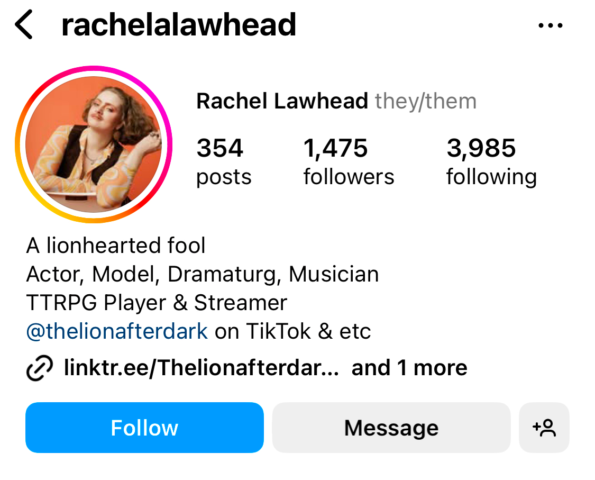The image size is (595, 480).
Task: Click the add-person suggestions icon button
Action: 544,428
